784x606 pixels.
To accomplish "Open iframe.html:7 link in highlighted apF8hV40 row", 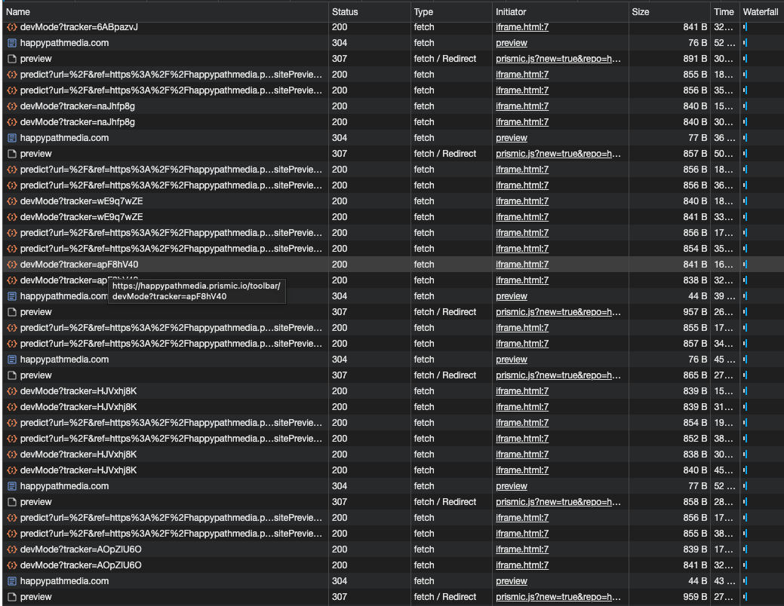I will [522, 265].
